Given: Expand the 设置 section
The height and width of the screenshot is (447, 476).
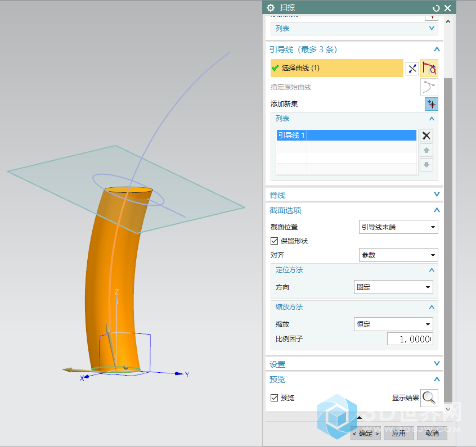Looking at the screenshot, I should (437, 364).
